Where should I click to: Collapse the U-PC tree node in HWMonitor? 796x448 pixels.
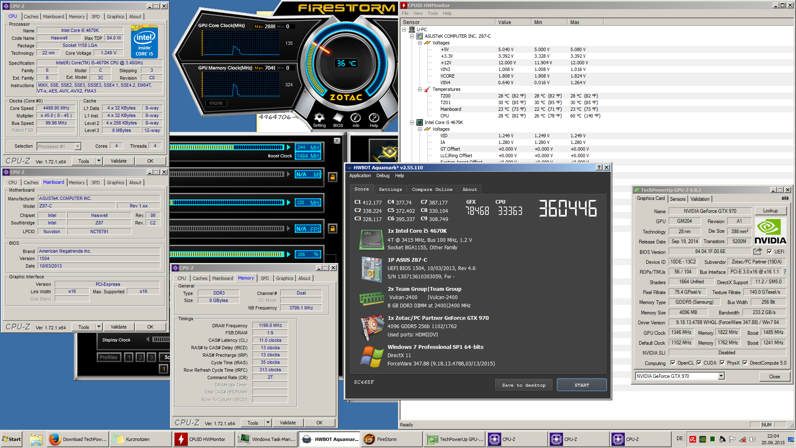point(404,29)
